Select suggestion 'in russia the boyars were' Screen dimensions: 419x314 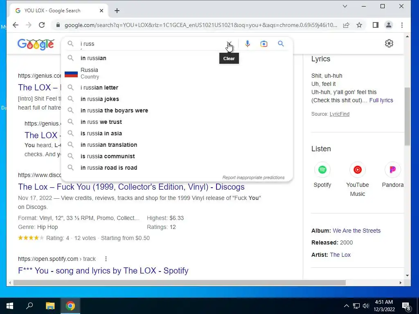(177, 110)
